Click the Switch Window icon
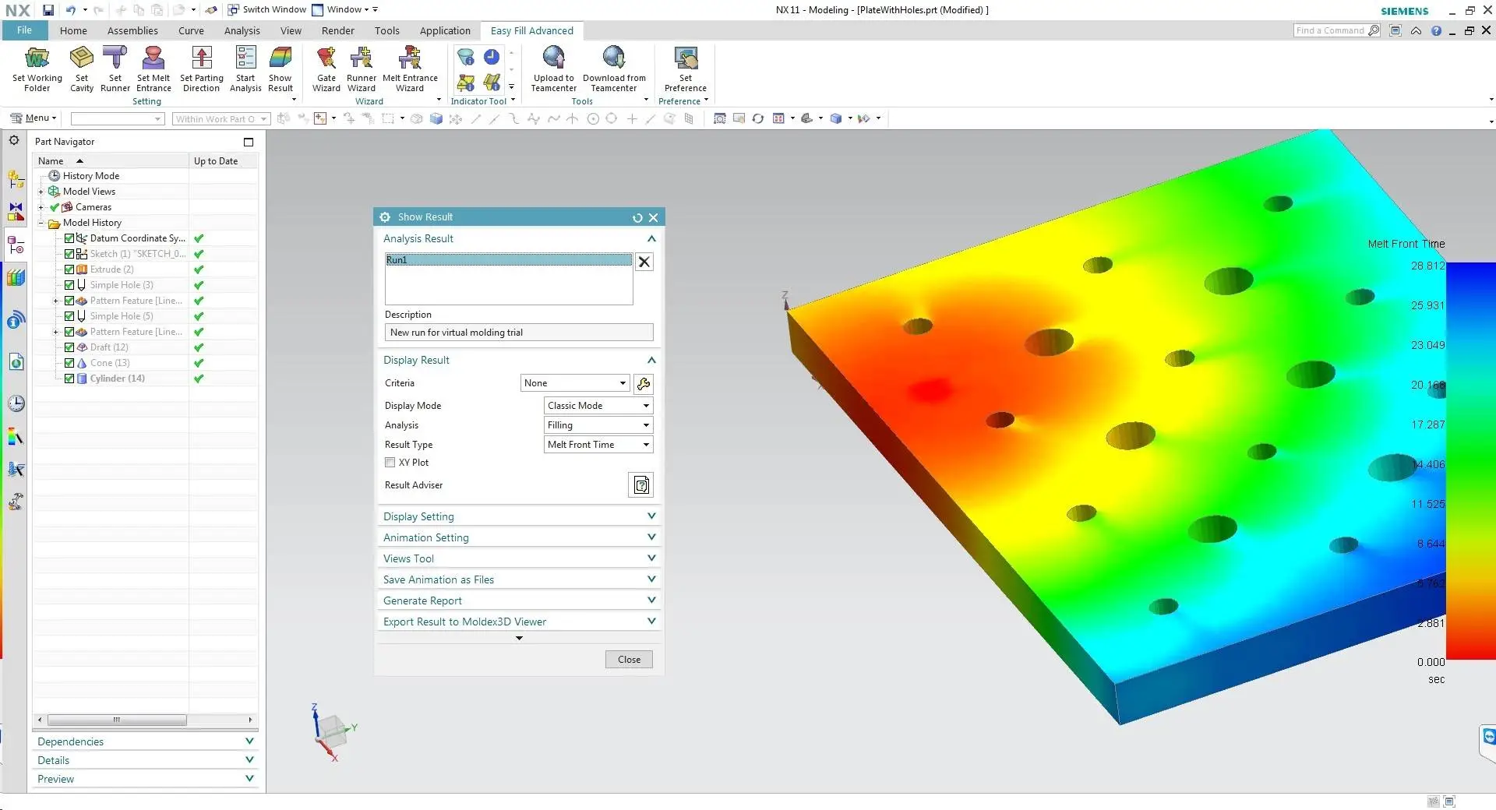Image resolution: width=1496 pixels, height=810 pixels. [234, 10]
